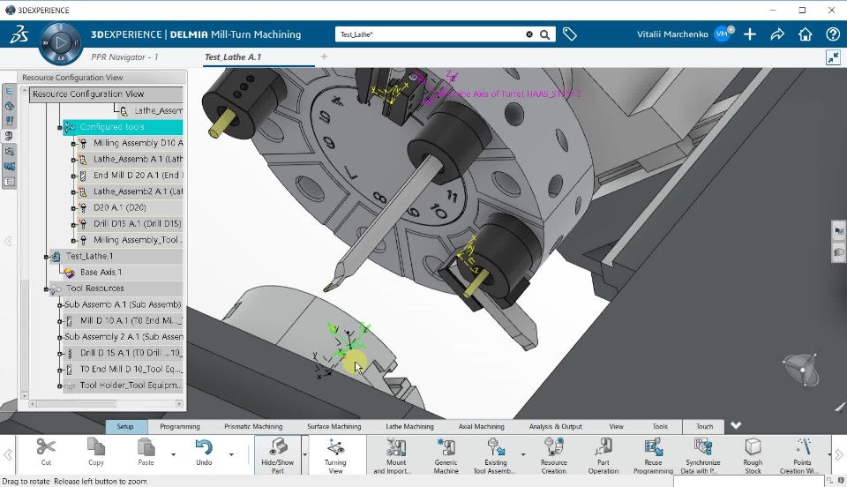847x487 pixels.
Task: Expand Drill D15 A.1 node
Action: click(x=73, y=224)
